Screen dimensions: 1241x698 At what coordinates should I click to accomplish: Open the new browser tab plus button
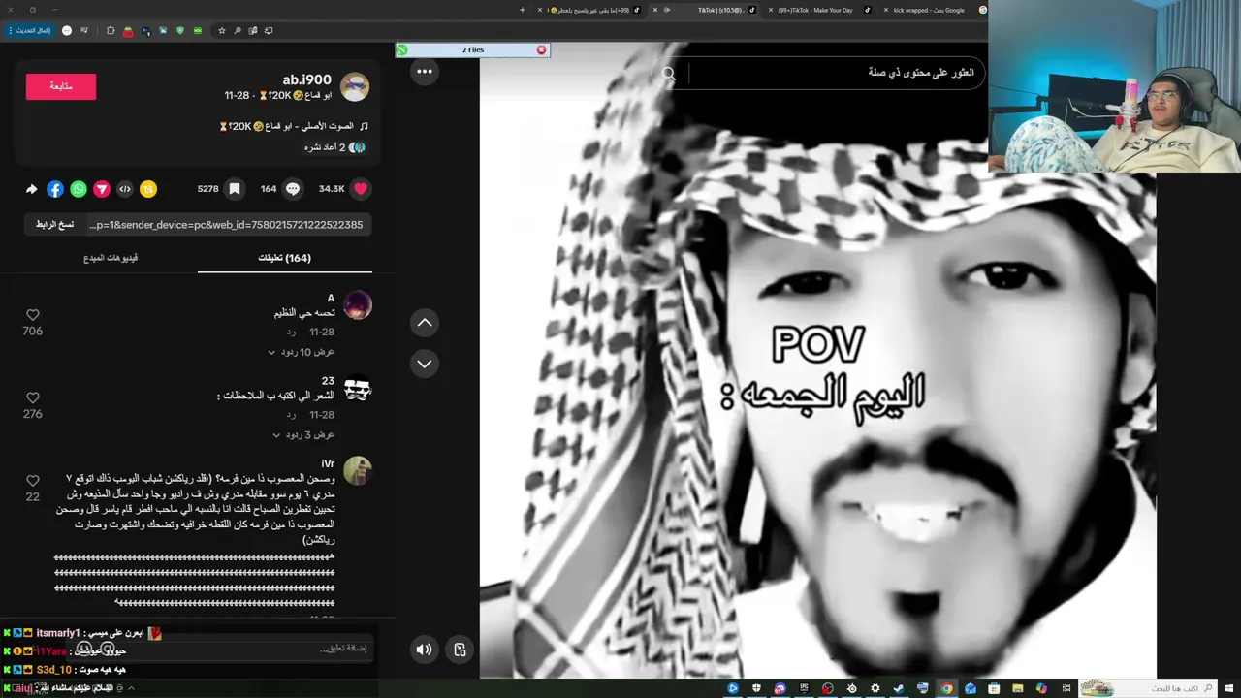pos(522,10)
